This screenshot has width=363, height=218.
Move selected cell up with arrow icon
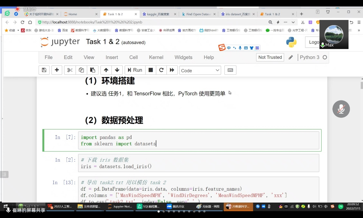(x=106, y=70)
